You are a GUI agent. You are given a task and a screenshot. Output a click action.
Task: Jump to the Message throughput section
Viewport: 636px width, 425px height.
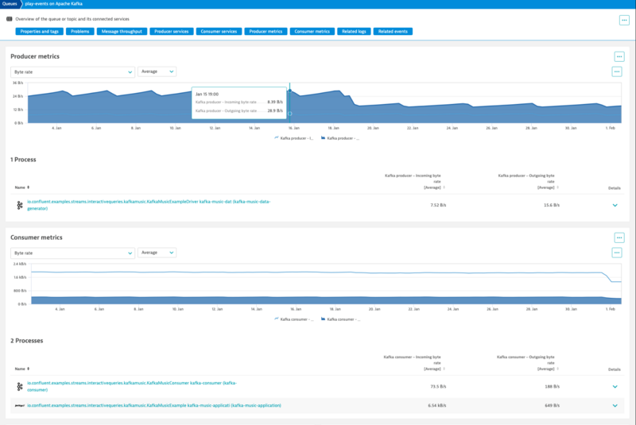pyautogui.click(x=120, y=32)
